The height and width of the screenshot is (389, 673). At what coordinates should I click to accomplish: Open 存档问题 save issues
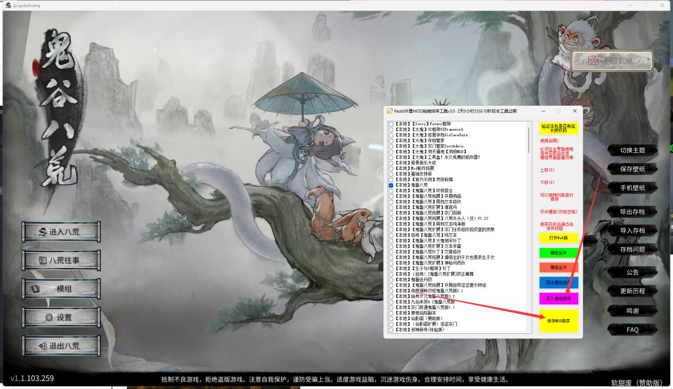633,249
